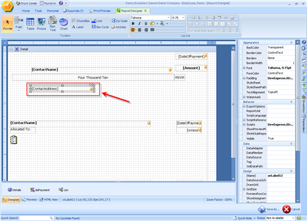Click the Save As... button
Image resolution: width=307 pixels, height=221 pixels.
pyautogui.click(x=268, y=209)
